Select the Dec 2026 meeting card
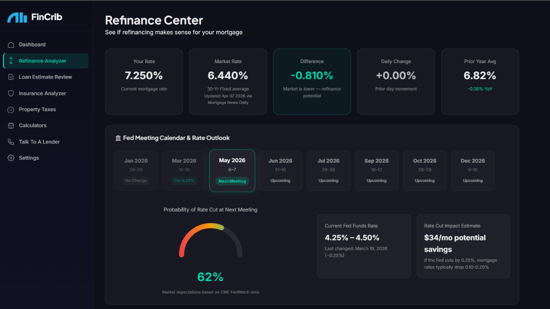 tap(473, 171)
